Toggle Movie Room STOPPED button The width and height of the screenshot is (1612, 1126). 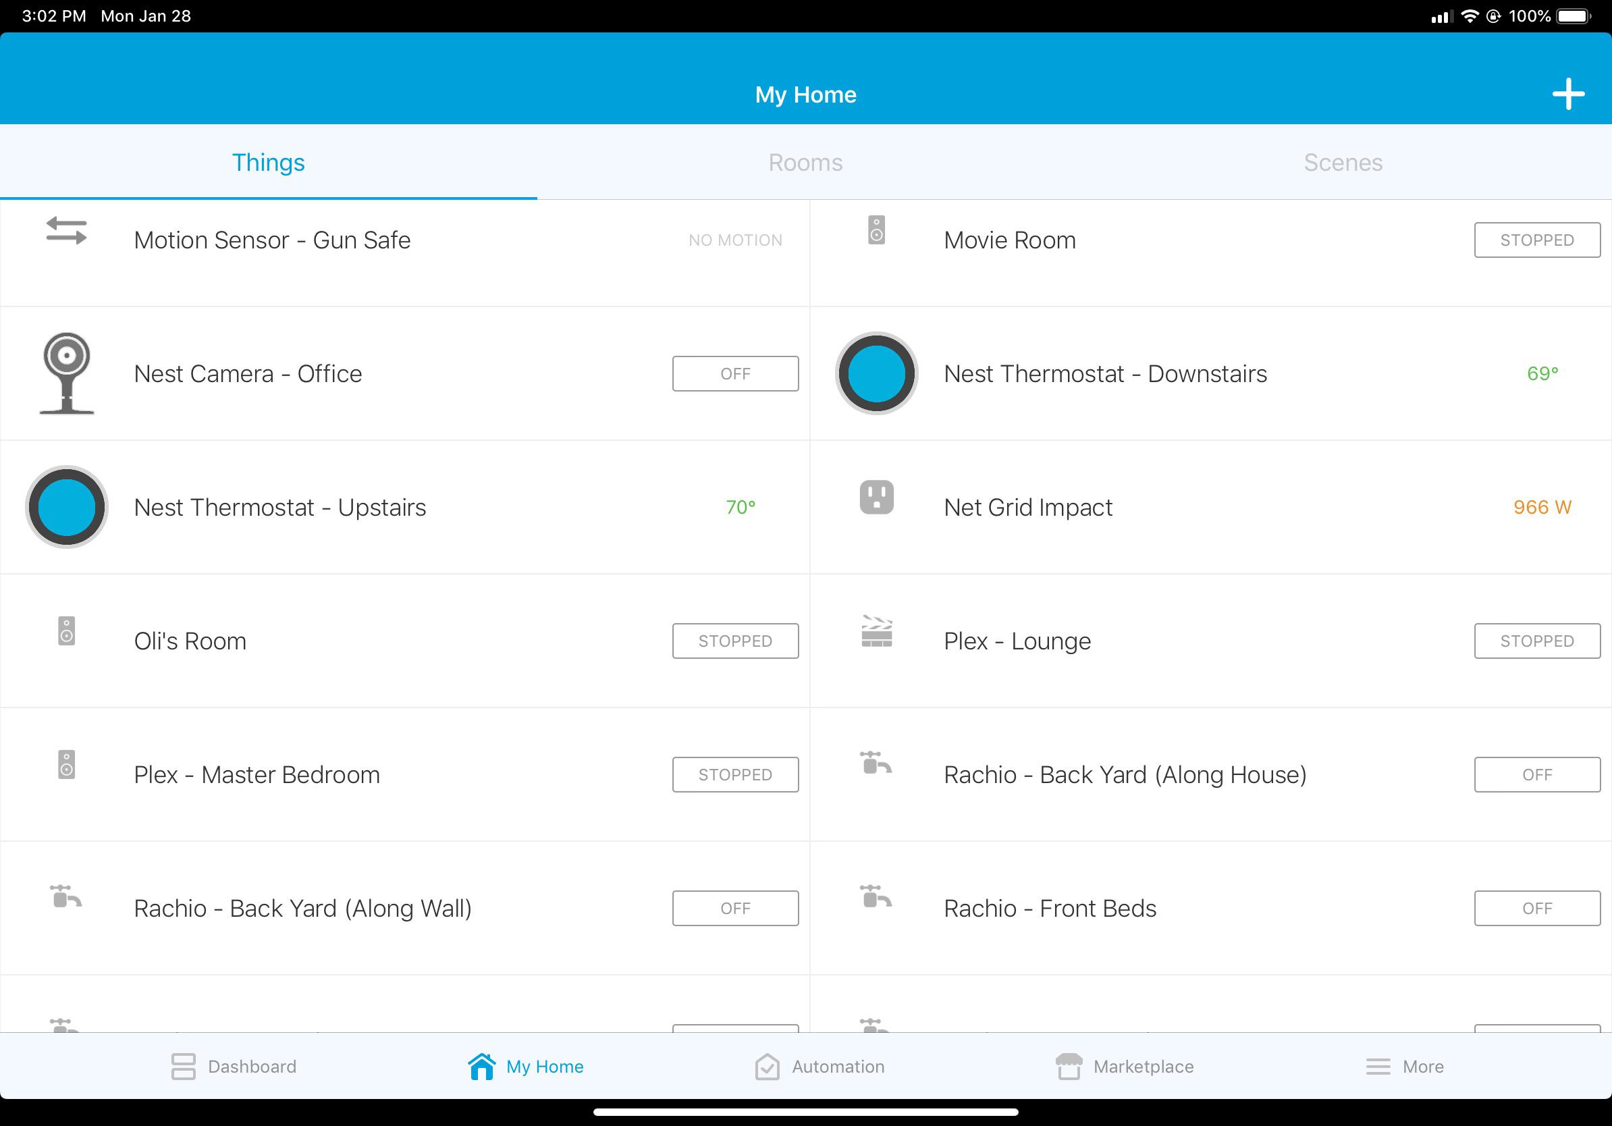(1537, 240)
